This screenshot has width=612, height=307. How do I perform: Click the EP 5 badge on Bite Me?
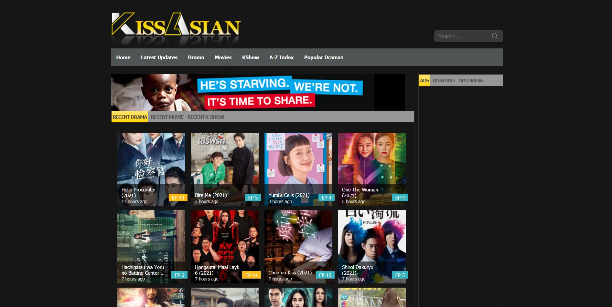pos(253,198)
